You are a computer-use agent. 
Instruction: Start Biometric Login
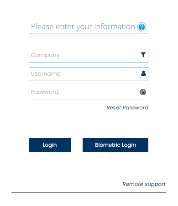[x=115, y=145]
